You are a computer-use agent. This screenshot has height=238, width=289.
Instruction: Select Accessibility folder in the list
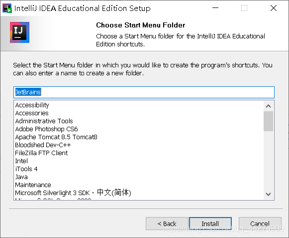point(32,105)
